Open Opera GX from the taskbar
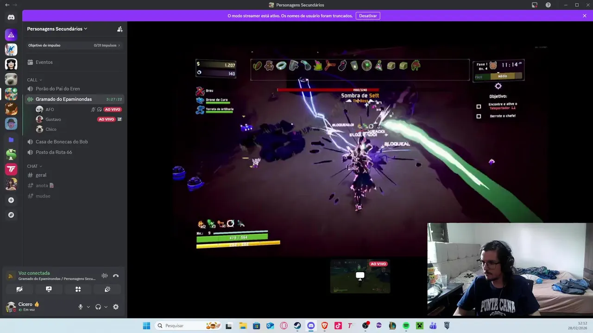Screen dimensions: 593x333 (284, 326)
